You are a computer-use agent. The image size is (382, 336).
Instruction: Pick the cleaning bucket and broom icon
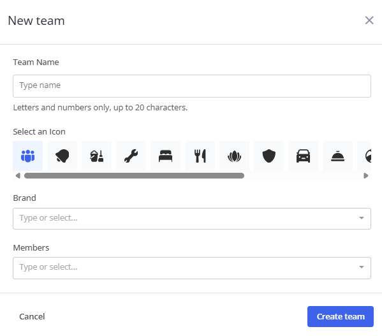tap(97, 156)
